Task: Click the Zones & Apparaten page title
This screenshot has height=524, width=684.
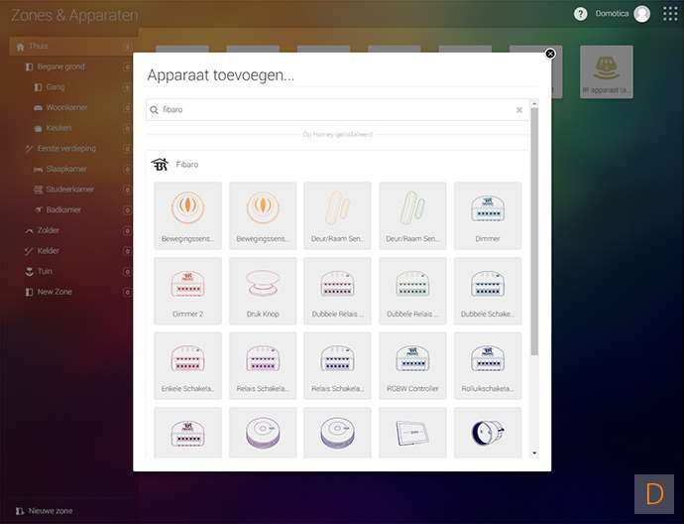Action: point(74,15)
